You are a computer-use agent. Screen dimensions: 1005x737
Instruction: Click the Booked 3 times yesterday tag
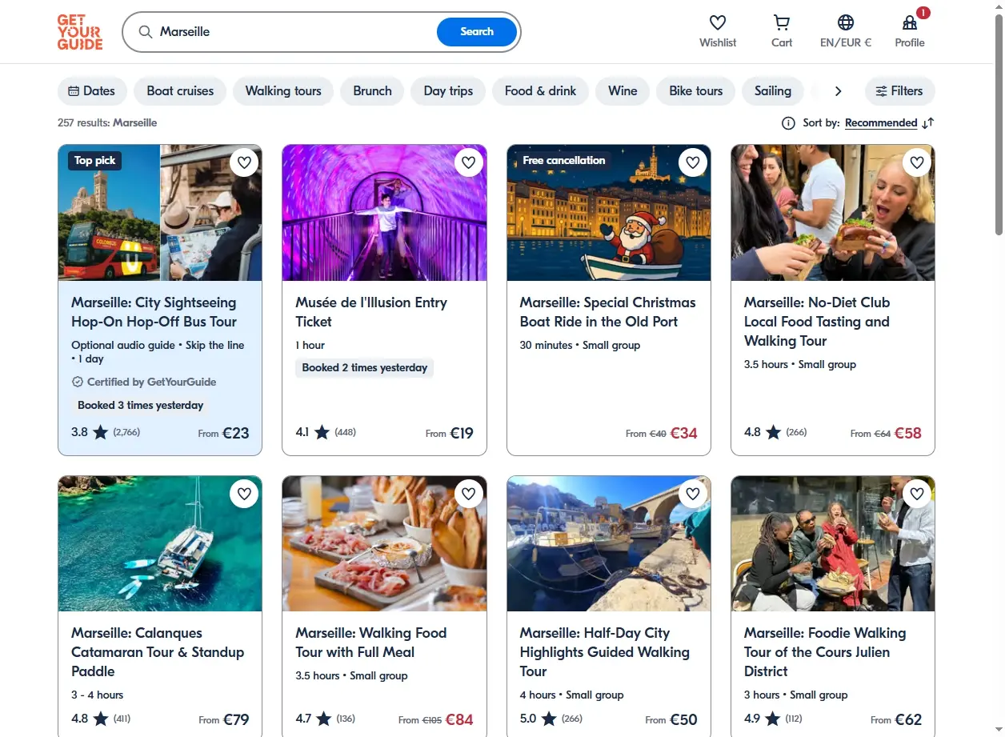(140, 406)
